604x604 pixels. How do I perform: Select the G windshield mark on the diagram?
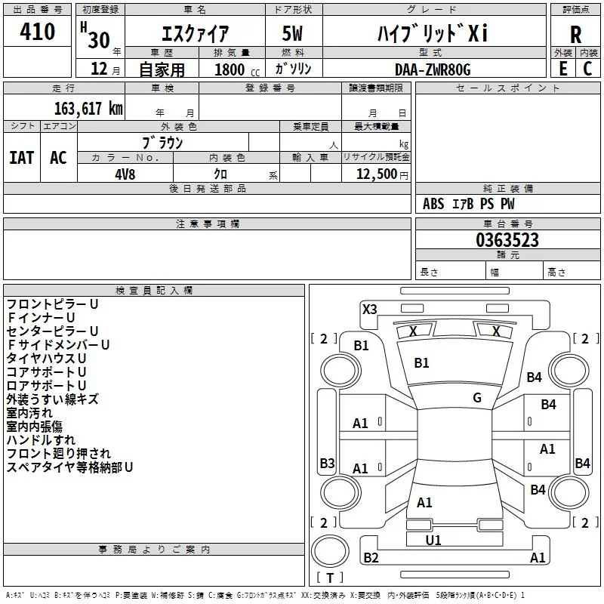coord(476,398)
